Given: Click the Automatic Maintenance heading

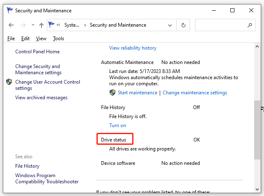Looking at the screenshot, I should pos(127,62).
